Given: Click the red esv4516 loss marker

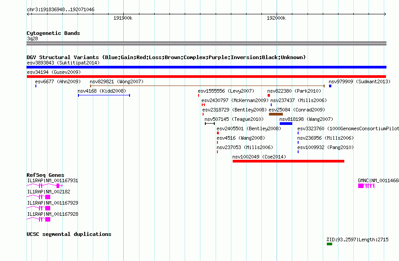Looking at the screenshot, I should [217, 142].
